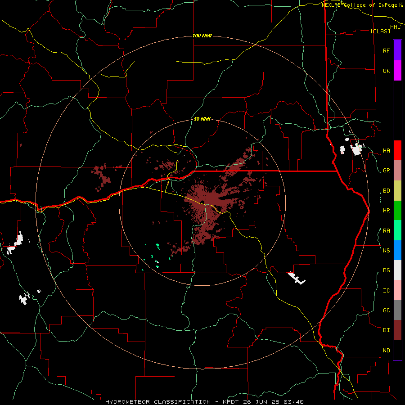Viewport: 405px width, 405px height.
Task: Click the BI legend label
Action: click(x=386, y=330)
